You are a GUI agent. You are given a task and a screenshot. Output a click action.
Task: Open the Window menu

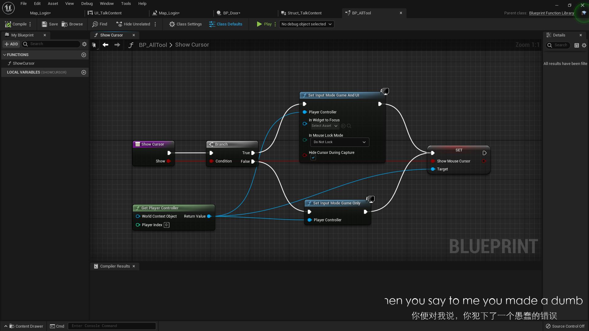(x=107, y=4)
